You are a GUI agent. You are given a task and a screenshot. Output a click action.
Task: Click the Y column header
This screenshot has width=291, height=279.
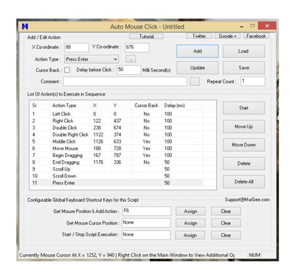(x=122, y=105)
